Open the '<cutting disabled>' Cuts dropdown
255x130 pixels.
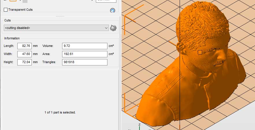coord(56,28)
